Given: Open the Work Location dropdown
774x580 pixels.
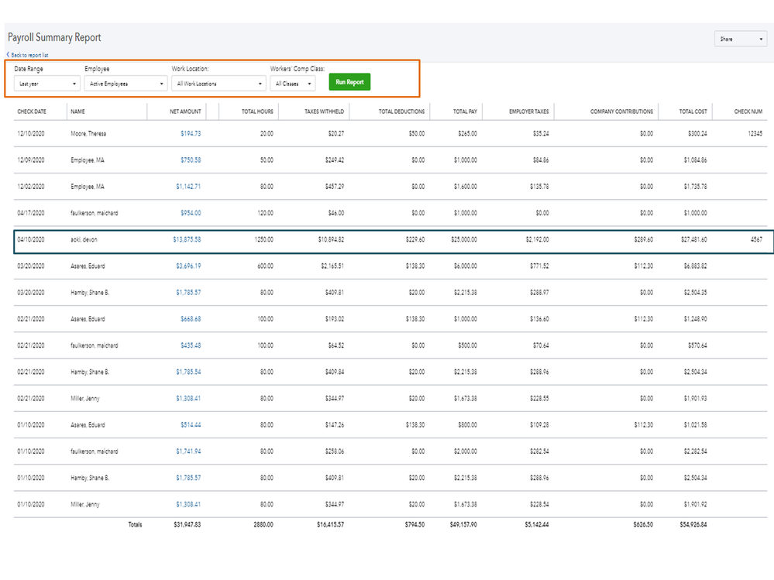Looking at the screenshot, I should click(218, 84).
